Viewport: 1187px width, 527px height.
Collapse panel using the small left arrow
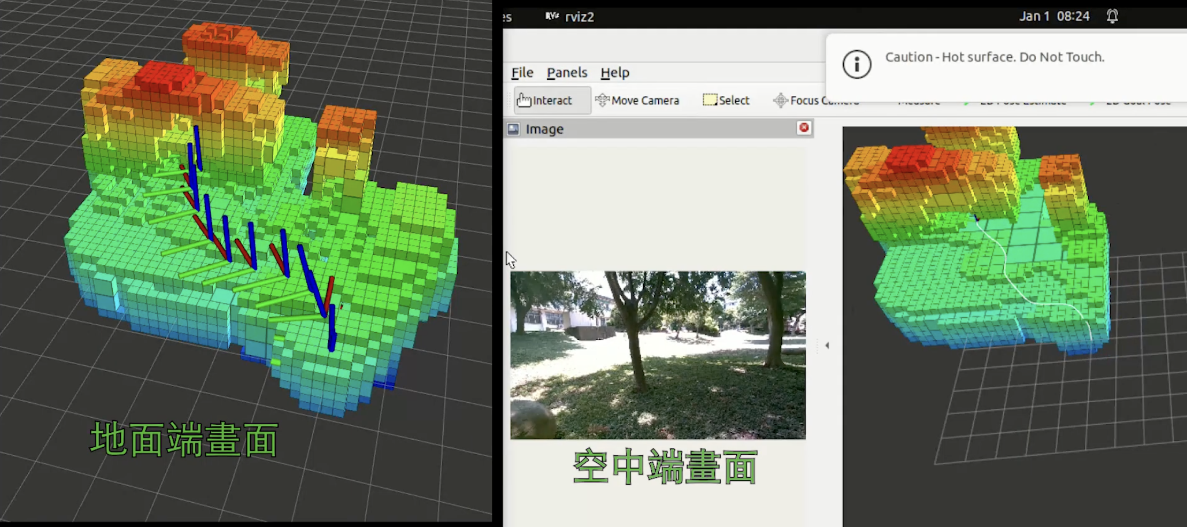point(827,346)
